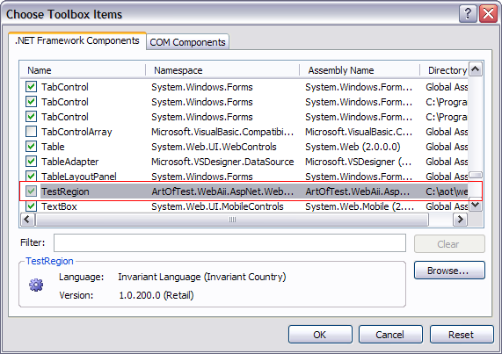
Task: Select the .NET Framework Components tab
Action: [77, 40]
